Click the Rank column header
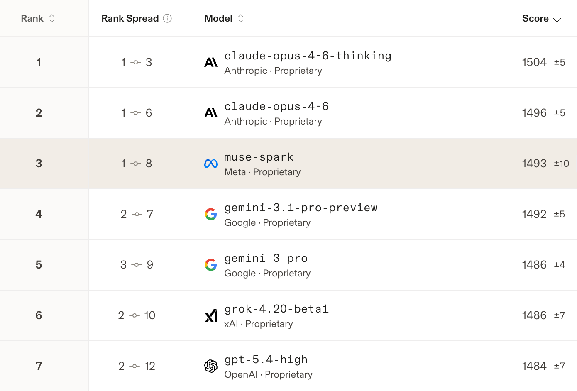577x391 pixels. [32, 18]
